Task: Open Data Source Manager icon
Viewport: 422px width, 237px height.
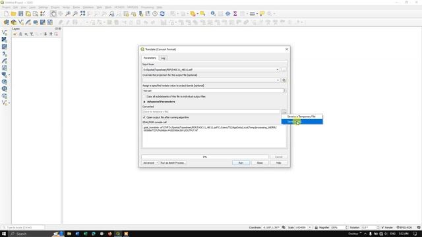Action: [x=6, y=22]
